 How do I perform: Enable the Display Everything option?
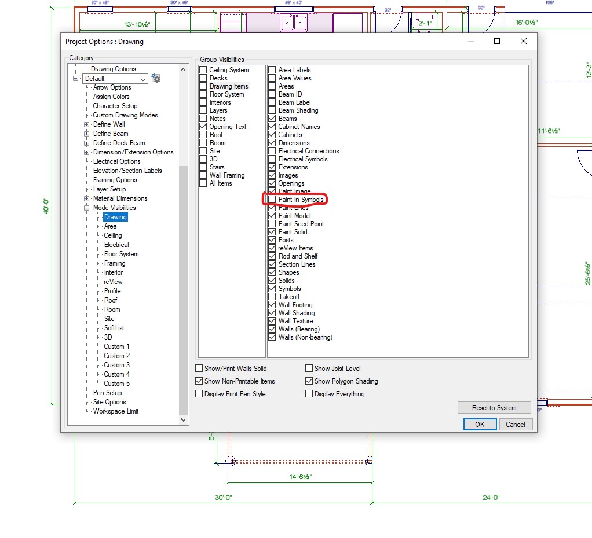(309, 393)
